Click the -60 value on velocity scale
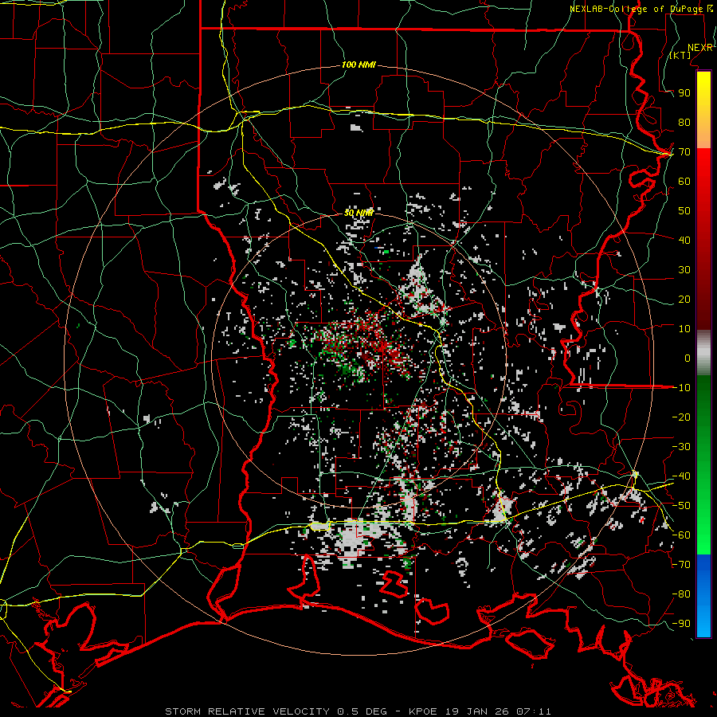This screenshot has height=717, width=717. click(681, 535)
